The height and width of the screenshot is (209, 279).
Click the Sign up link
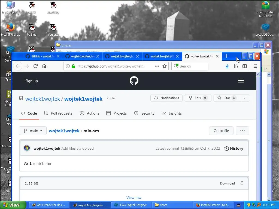coord(32,81)
